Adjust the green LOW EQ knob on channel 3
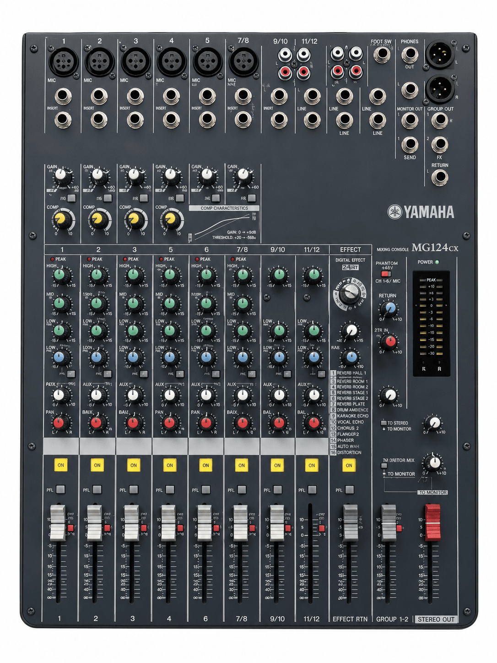Screen dimensions: 497x663 point(133,330)
